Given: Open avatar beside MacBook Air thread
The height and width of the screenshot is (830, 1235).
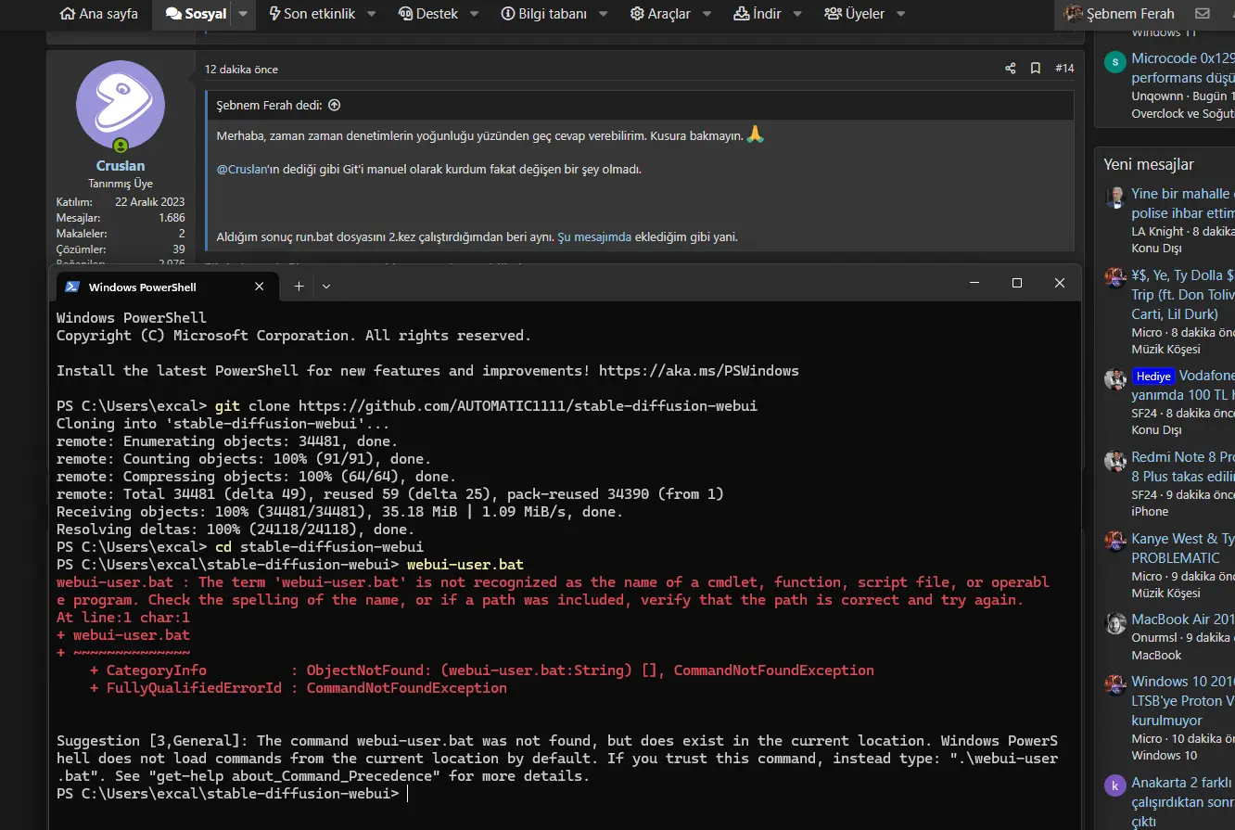Looking at the screenshot, I should coord(1115,623).
